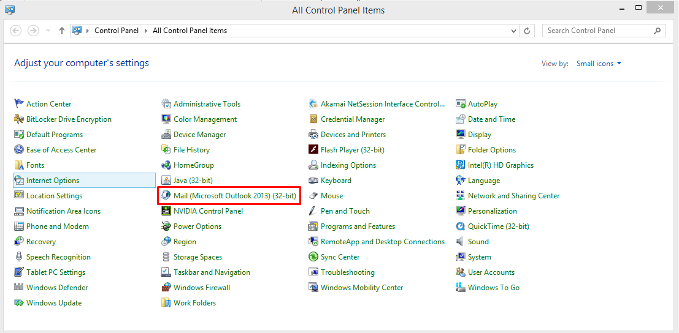Click the QuickTime blue Q icon
The image size is (679, 333).
coord(461,226)
